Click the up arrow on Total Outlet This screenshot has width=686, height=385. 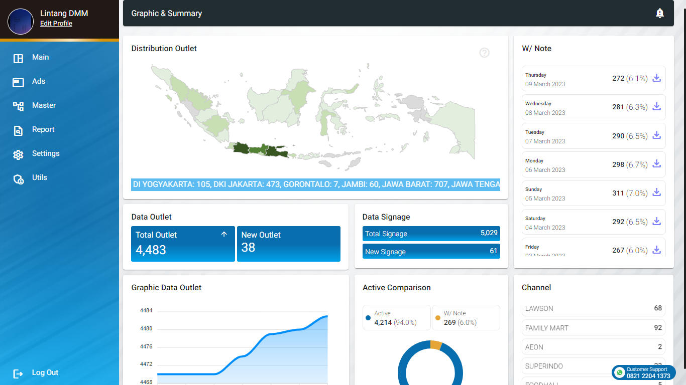coord(224,234)
